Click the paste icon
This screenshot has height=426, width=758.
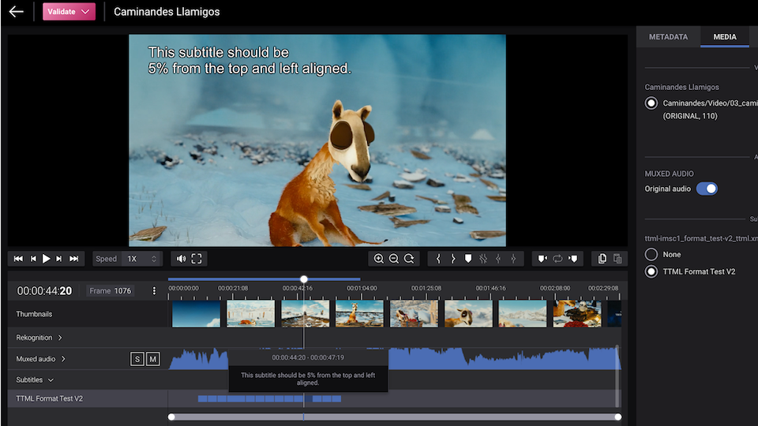[x=617, y=259]
